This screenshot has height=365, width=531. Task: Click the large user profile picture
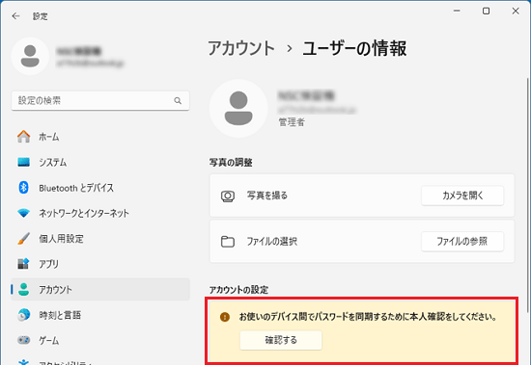coord(238,108)
